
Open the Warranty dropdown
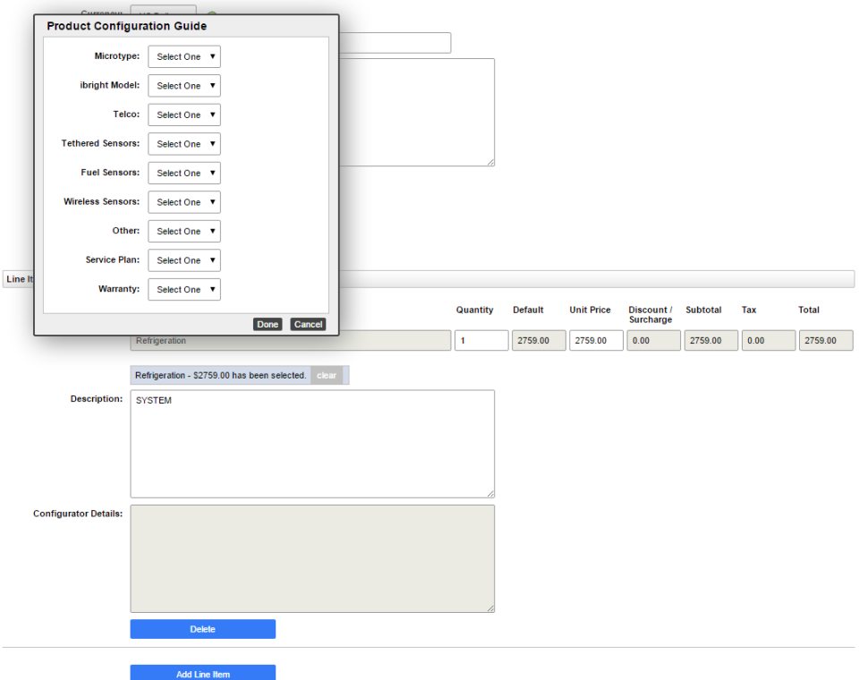[x=183, y=289]
